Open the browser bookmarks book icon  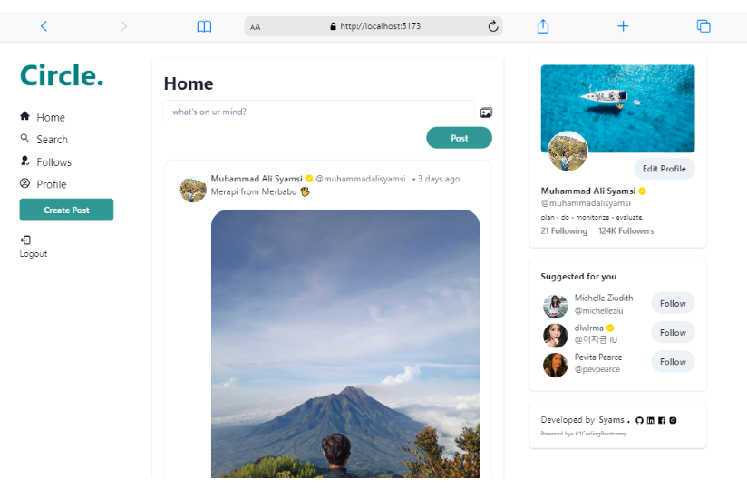point(204,26)
